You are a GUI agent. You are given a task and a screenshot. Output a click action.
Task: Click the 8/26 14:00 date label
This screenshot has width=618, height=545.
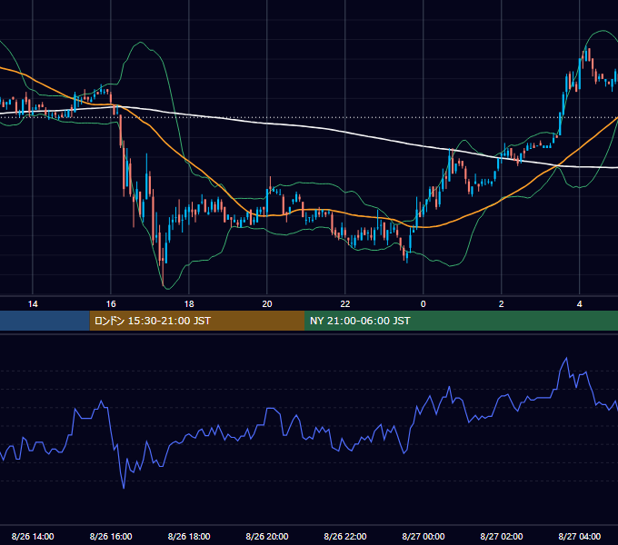click(33, 536)
